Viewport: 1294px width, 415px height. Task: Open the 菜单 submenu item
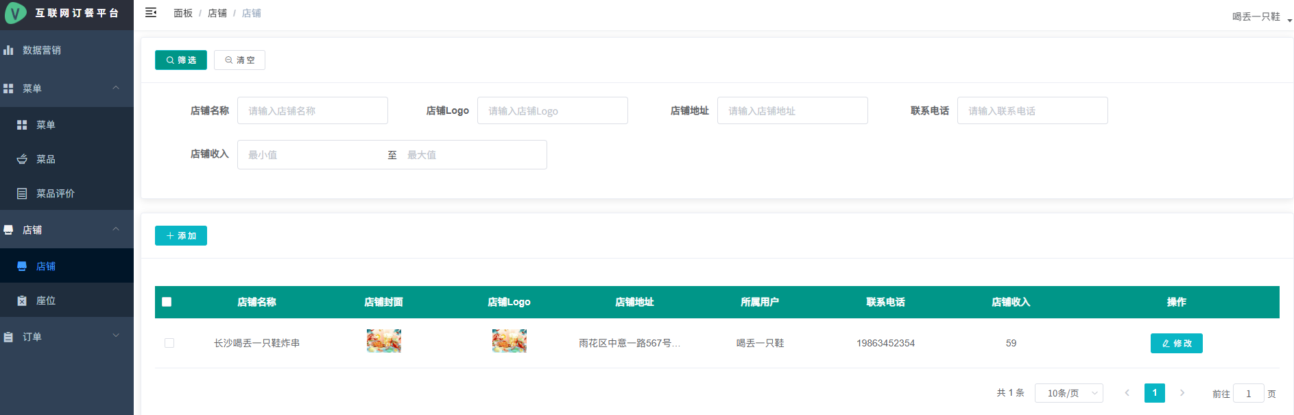pos(67,125)
